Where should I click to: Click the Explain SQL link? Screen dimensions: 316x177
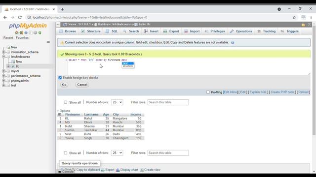(x=258, y=92)
